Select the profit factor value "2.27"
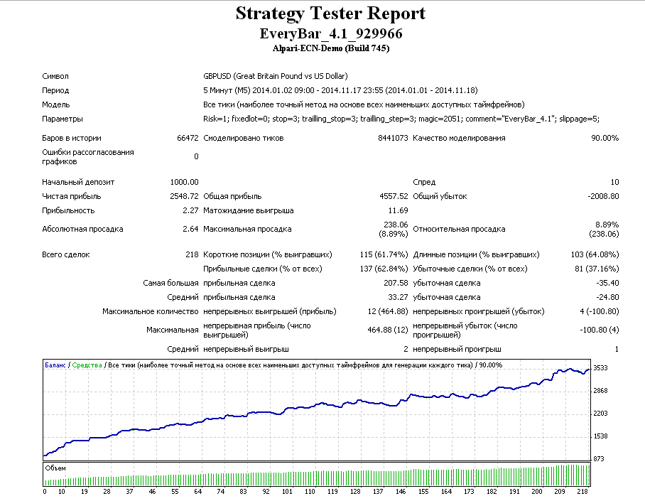 (x=190, y=211)
